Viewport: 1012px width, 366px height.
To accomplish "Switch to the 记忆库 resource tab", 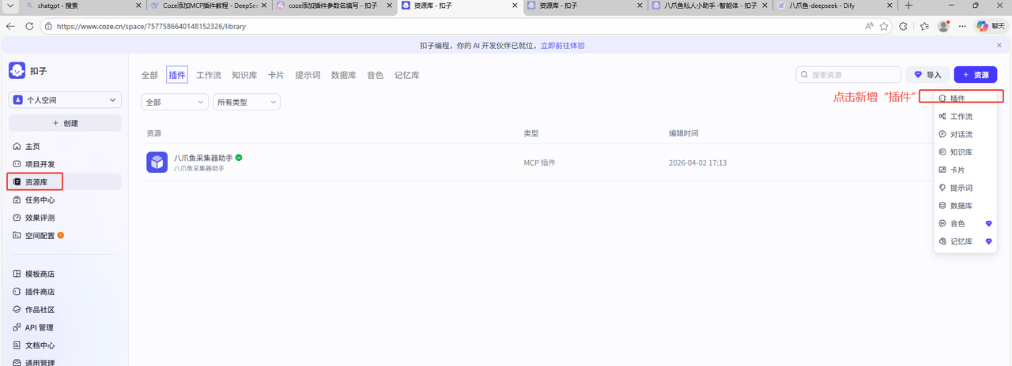I will pyautogui.click(x=406, y=75).
